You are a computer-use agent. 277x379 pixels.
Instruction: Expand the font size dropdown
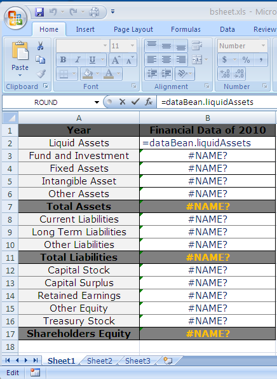tap(132, 46)
